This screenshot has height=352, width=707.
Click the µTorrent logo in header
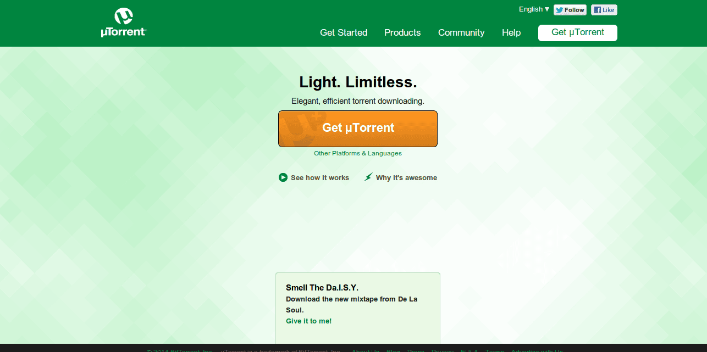124,23
